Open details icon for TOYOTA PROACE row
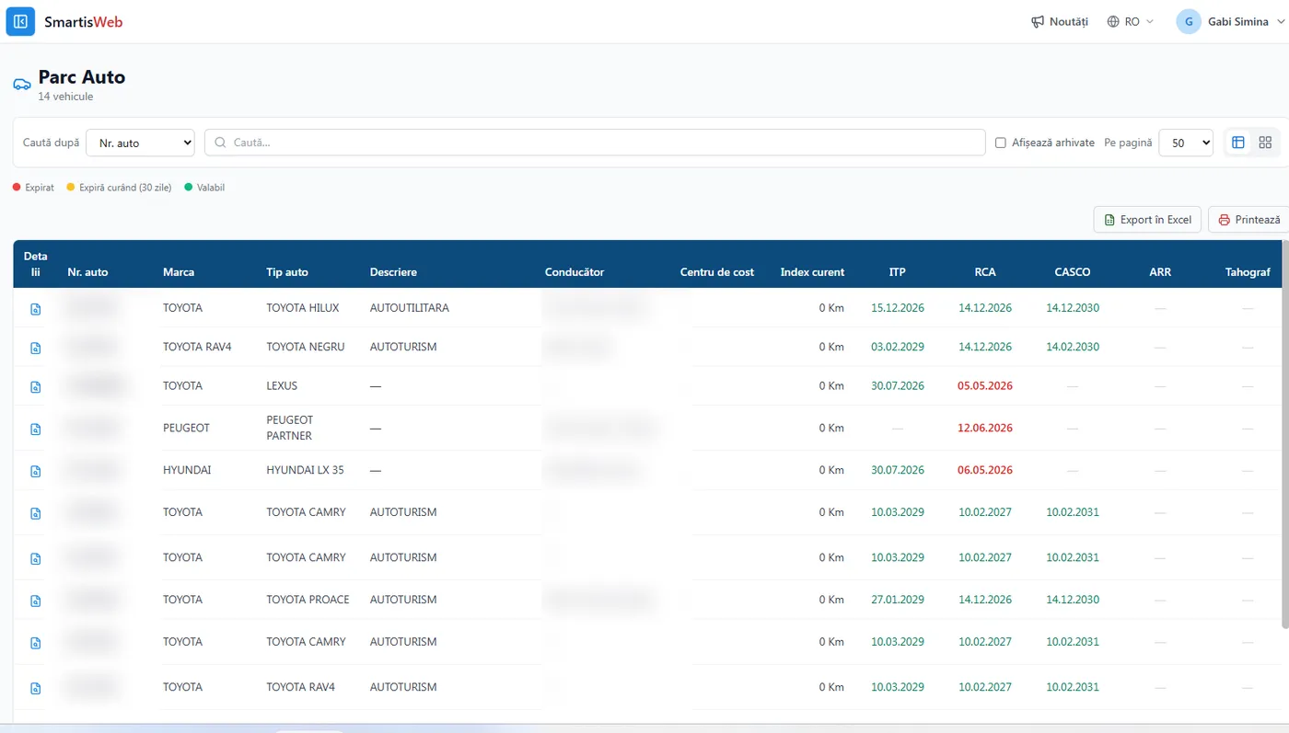Screen dimensions: 1289x733 [36, 601]
